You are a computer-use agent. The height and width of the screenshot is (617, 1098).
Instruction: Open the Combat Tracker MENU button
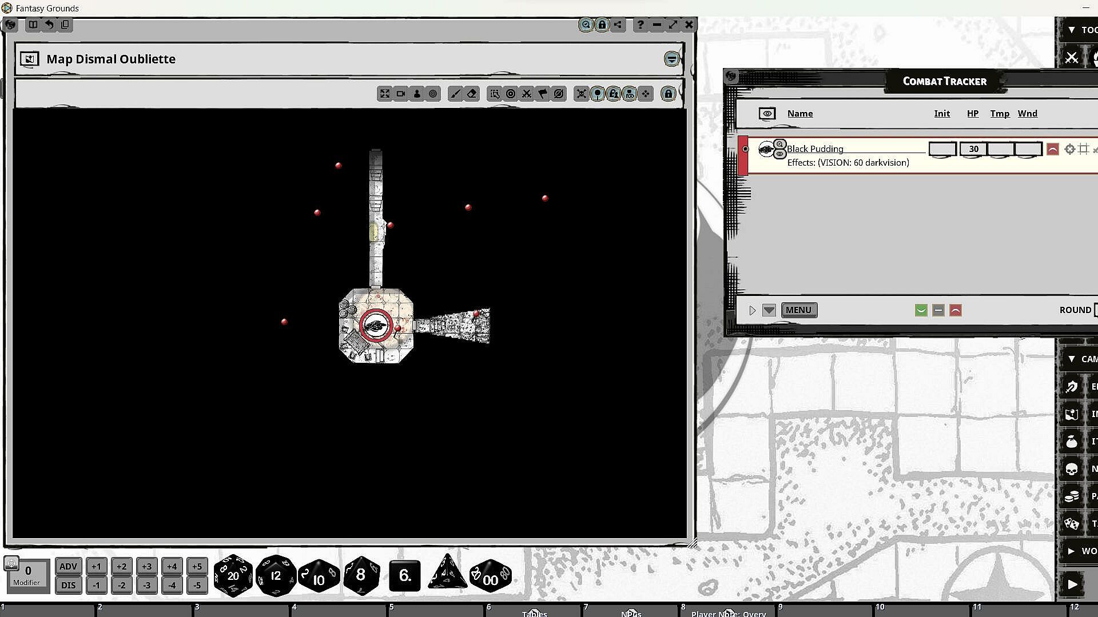[x=798, y=310]
